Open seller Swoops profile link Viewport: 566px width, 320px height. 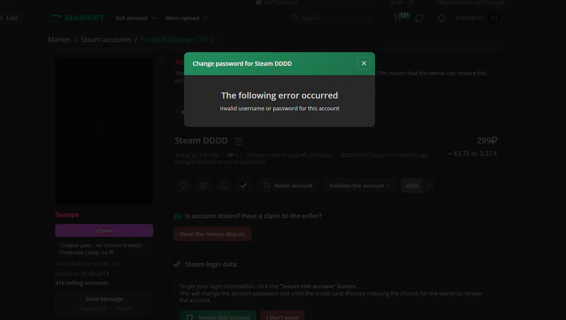click(67, 215)
